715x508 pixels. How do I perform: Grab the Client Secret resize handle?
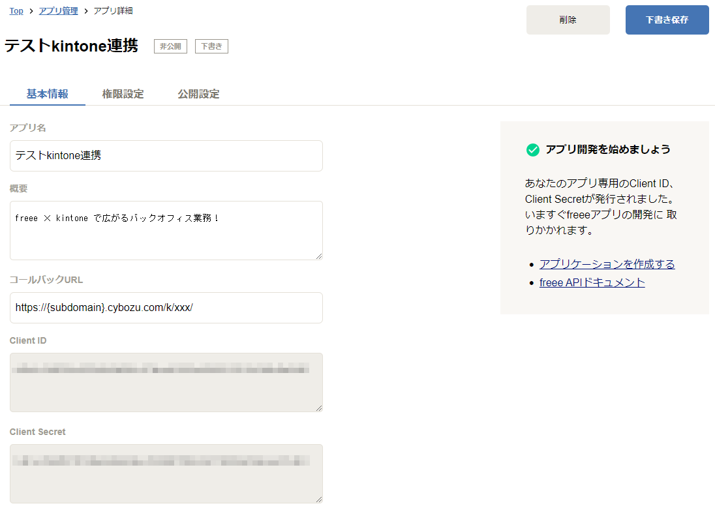tap(319, 500)
